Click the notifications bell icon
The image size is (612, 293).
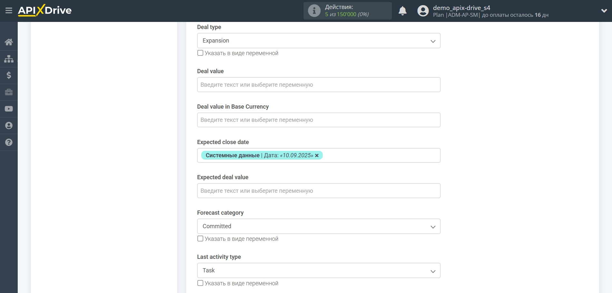pos(402,11)
